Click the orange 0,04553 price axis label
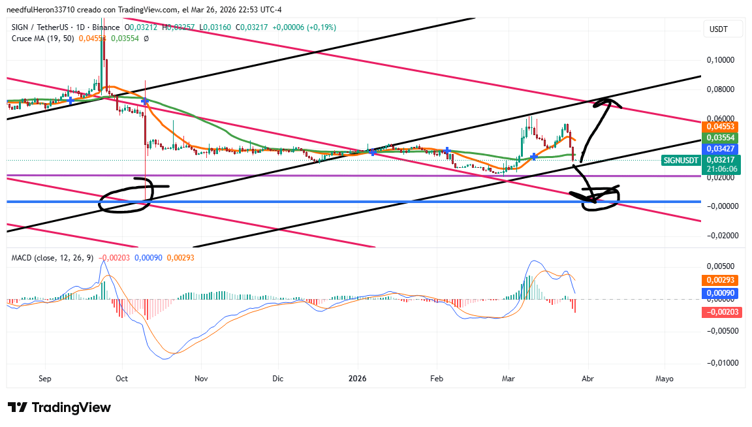This screenshot has height=427, width=752. 721,127
